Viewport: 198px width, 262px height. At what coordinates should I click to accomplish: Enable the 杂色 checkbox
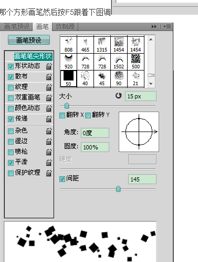click(x=11, y=131)
